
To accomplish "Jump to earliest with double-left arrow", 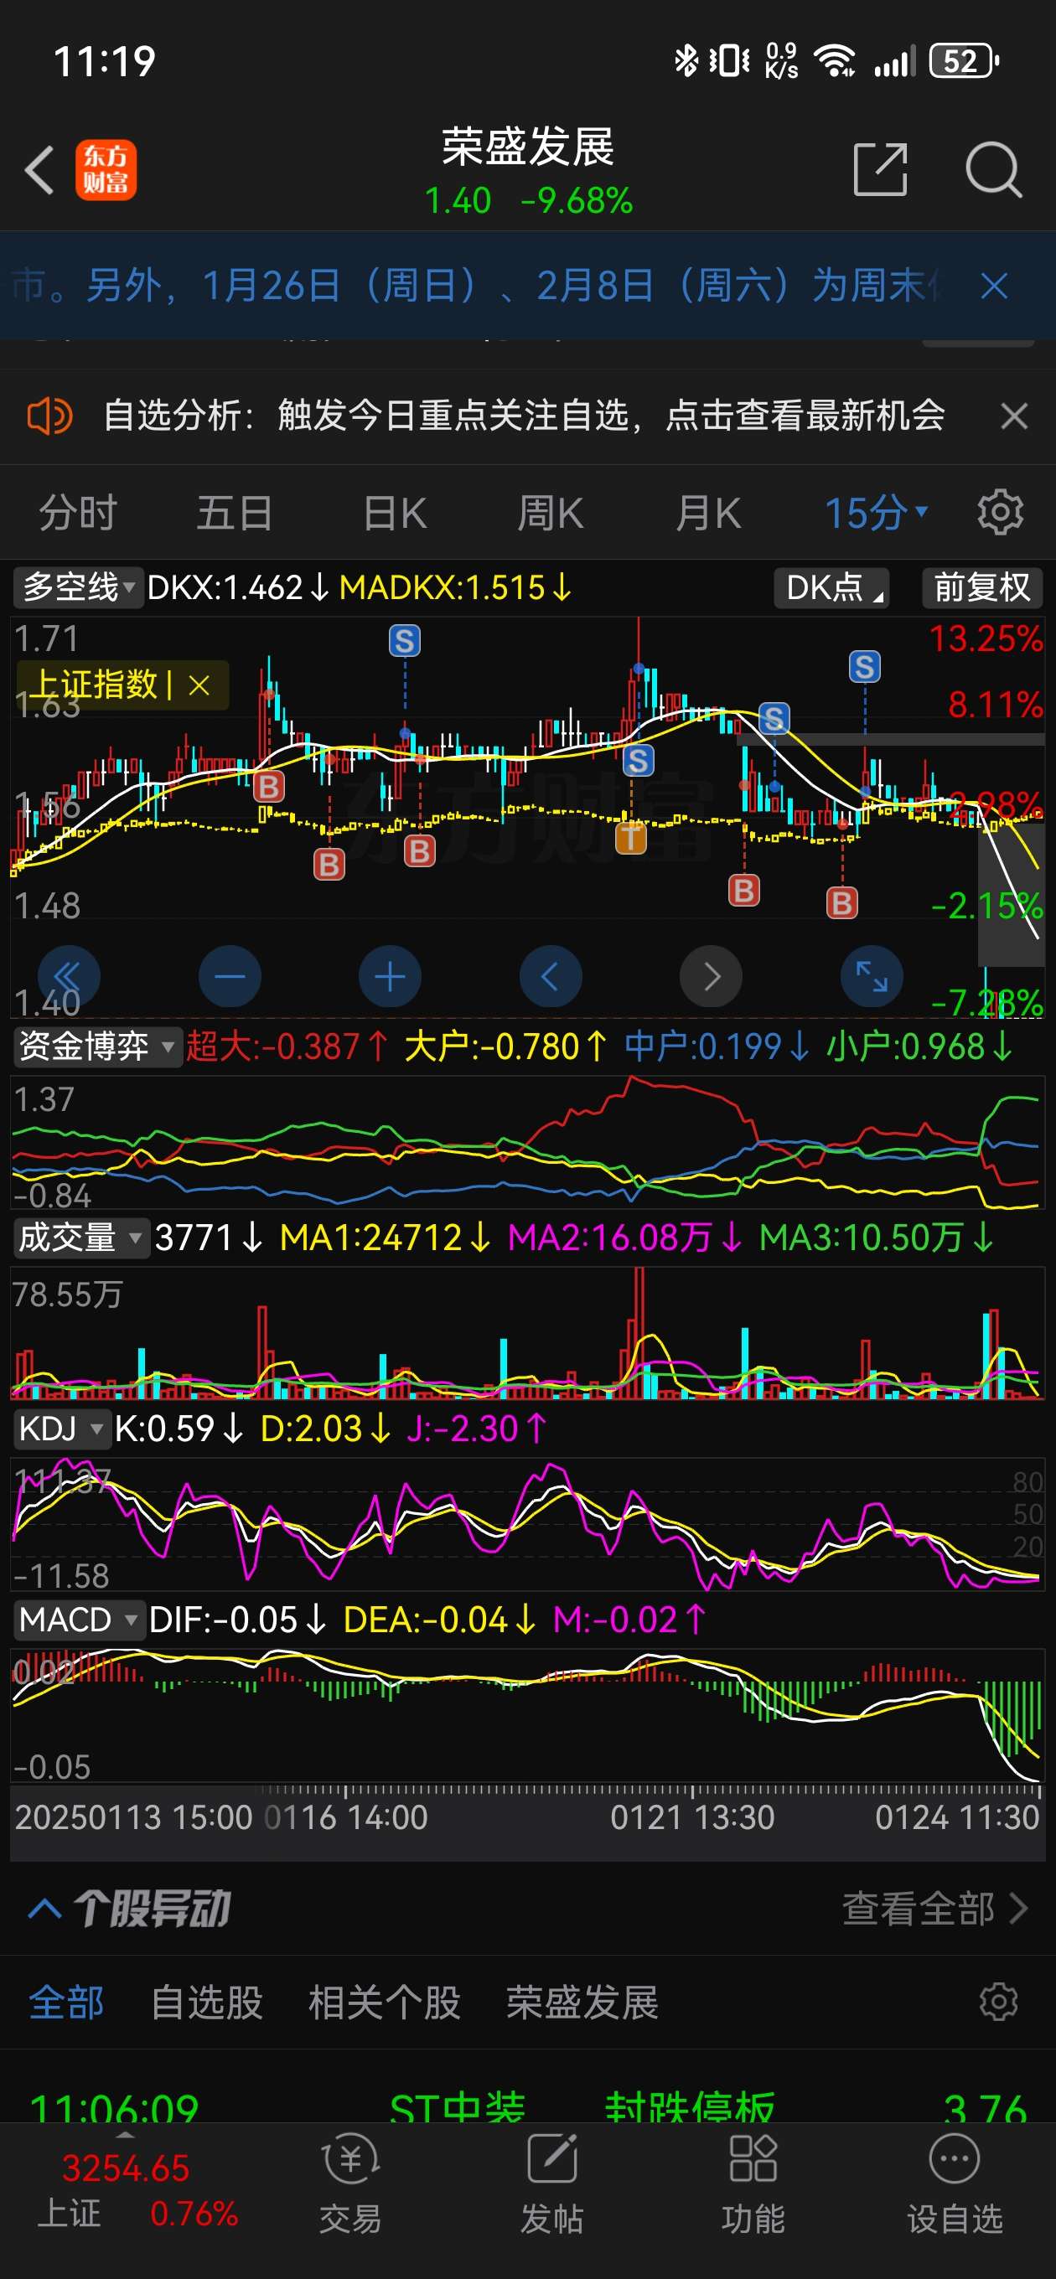I will click(x=68, y=977).
